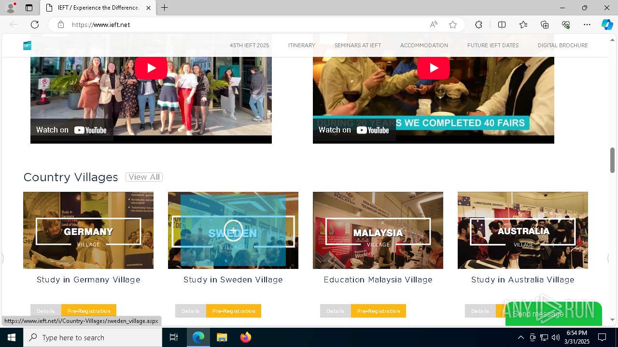
Task: Open Task View on taskbar
Action: click(174, 337)
